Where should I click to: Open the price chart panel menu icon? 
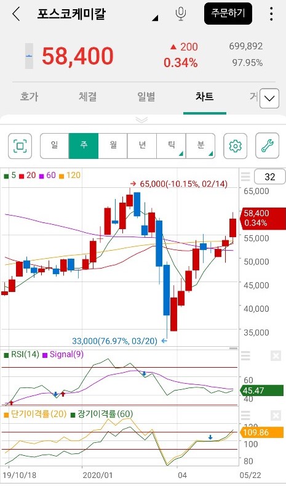pos(245,177)
